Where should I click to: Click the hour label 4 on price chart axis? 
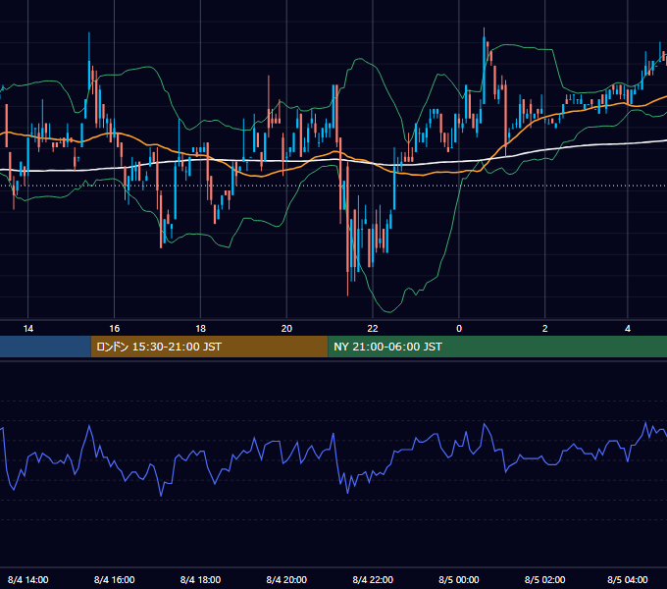tap(628, 329)
